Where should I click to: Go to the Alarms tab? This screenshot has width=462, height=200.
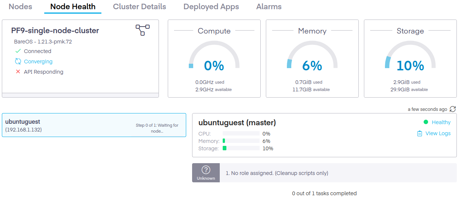(x=269, y=7)
